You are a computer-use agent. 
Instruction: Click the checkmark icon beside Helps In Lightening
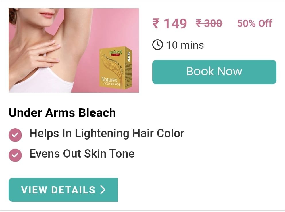click(15, 135)
